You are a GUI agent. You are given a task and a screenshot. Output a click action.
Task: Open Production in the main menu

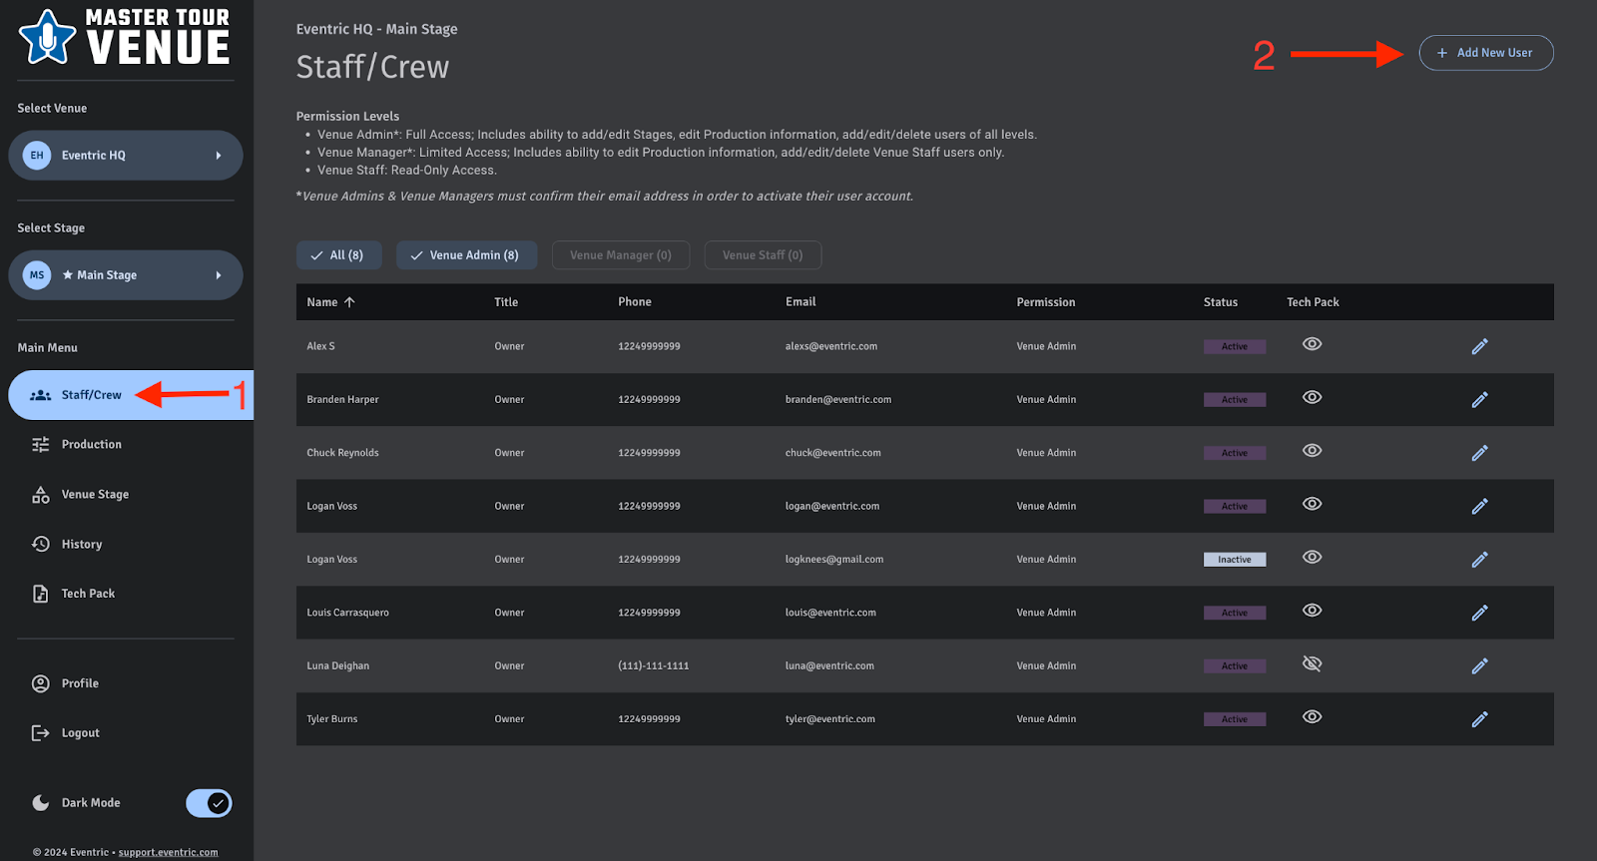pos(91,445)
